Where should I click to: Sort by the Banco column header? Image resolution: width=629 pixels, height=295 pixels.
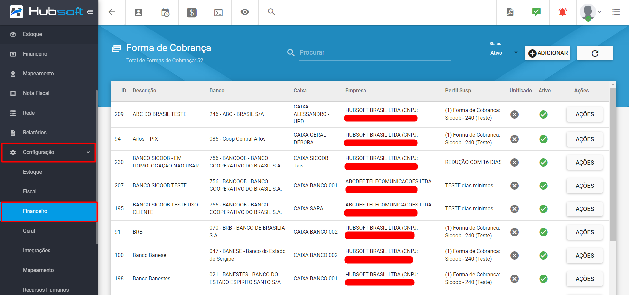(x=217, y=91)
